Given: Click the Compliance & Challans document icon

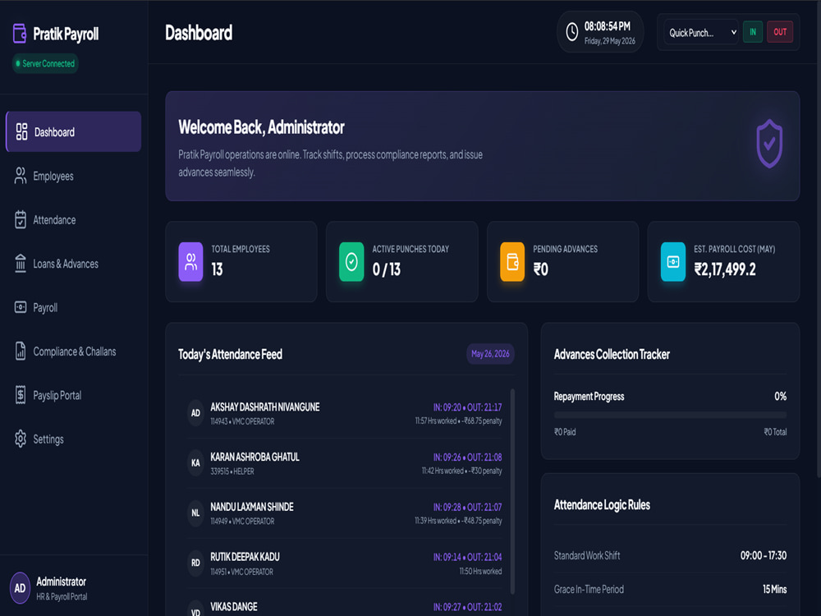Looking at the screenshot, I should tap(21, 351).
